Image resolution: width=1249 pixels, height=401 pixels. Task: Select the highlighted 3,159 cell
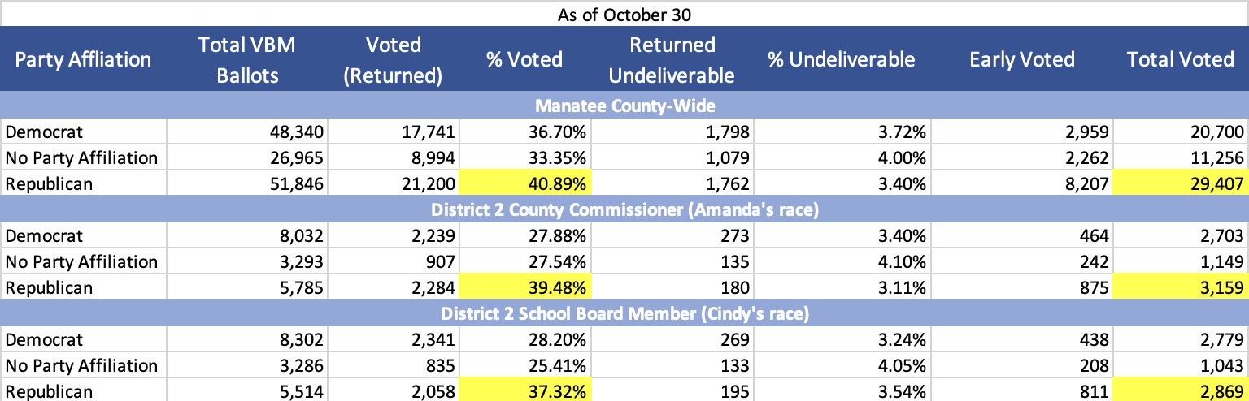coord(1181,287)
